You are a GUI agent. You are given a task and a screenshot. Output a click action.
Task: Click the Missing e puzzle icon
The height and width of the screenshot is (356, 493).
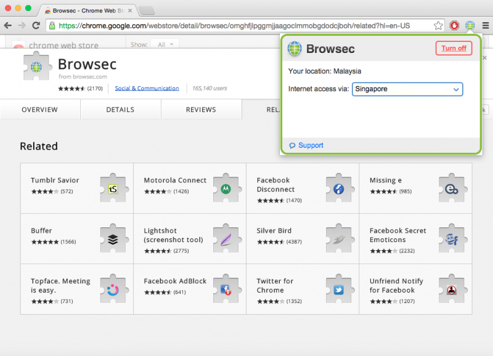452,188
